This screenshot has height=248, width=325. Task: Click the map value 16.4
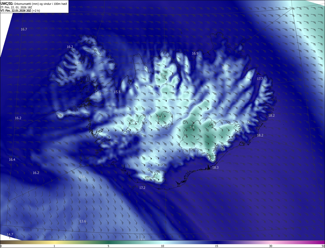pyautogui.click(x=12, y=160)
